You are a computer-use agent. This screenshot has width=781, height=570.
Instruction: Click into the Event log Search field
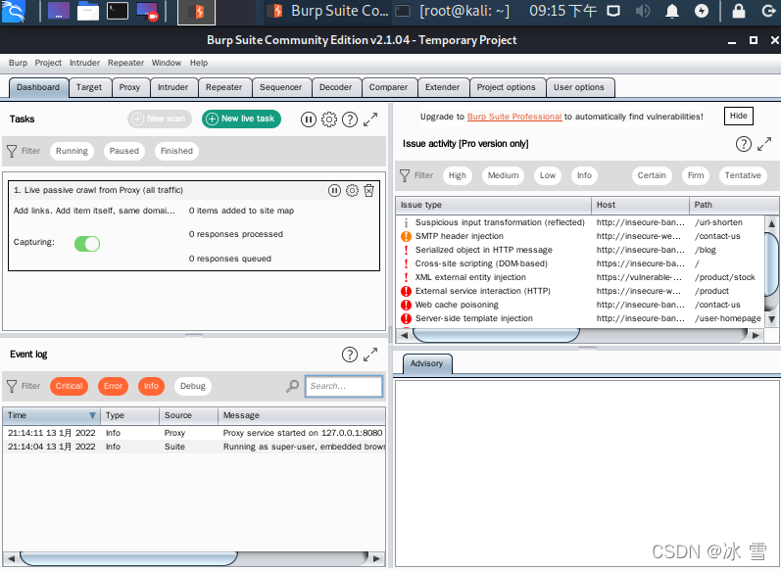[344, 386]
